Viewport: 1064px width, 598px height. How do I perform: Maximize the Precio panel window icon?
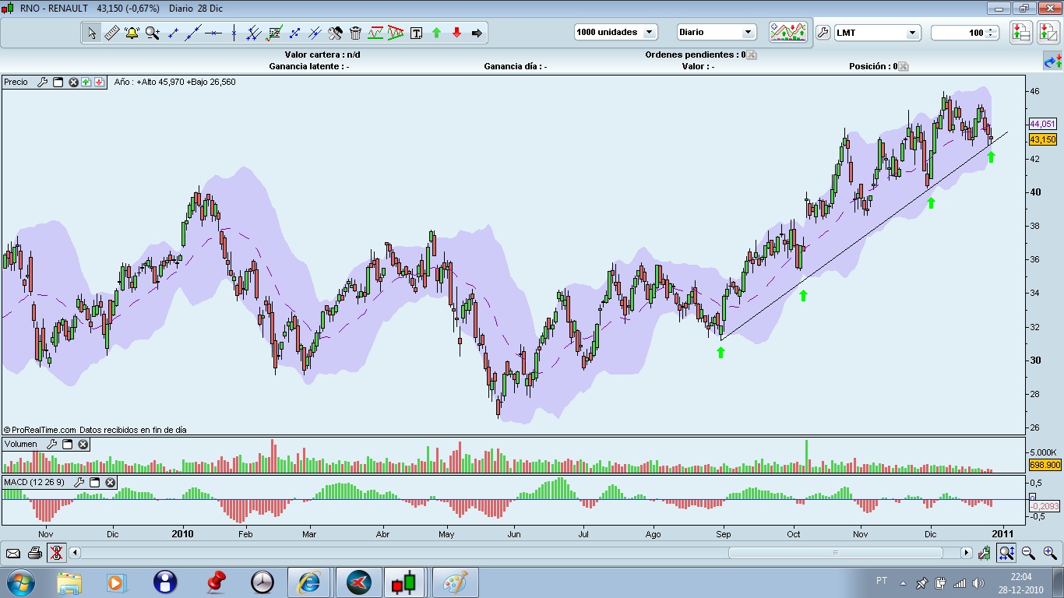[58, 82]
